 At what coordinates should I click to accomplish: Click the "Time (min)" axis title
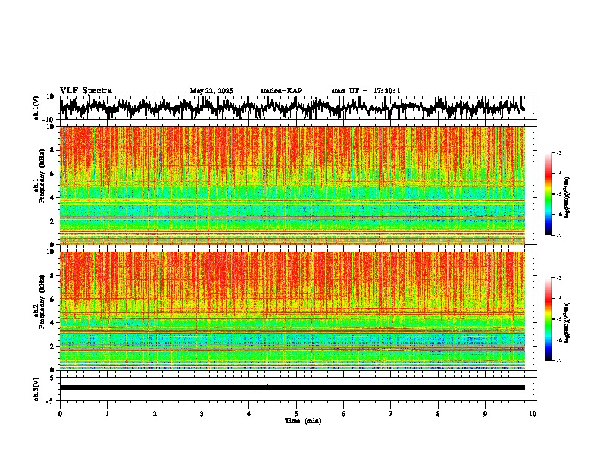pyautogui.click(x=303, y=421)
